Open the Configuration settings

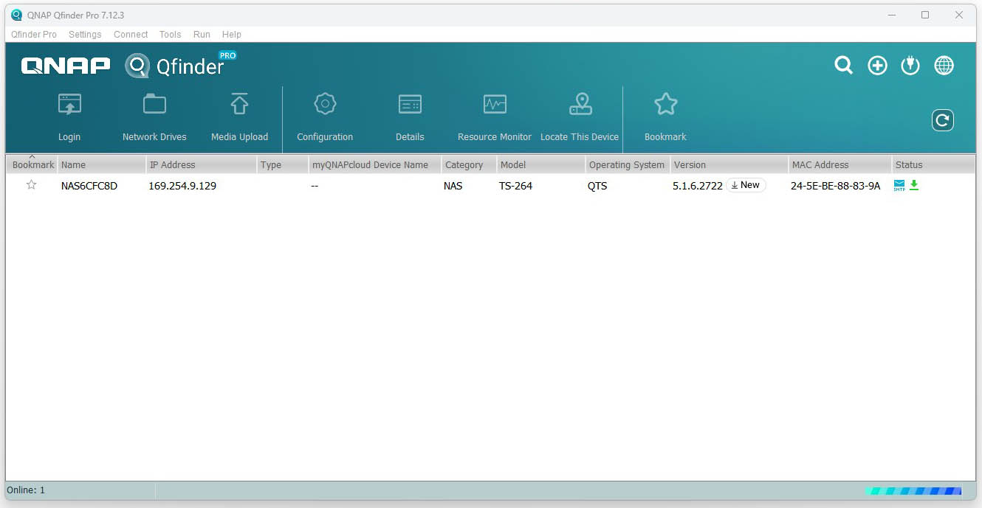pos(325,116)
